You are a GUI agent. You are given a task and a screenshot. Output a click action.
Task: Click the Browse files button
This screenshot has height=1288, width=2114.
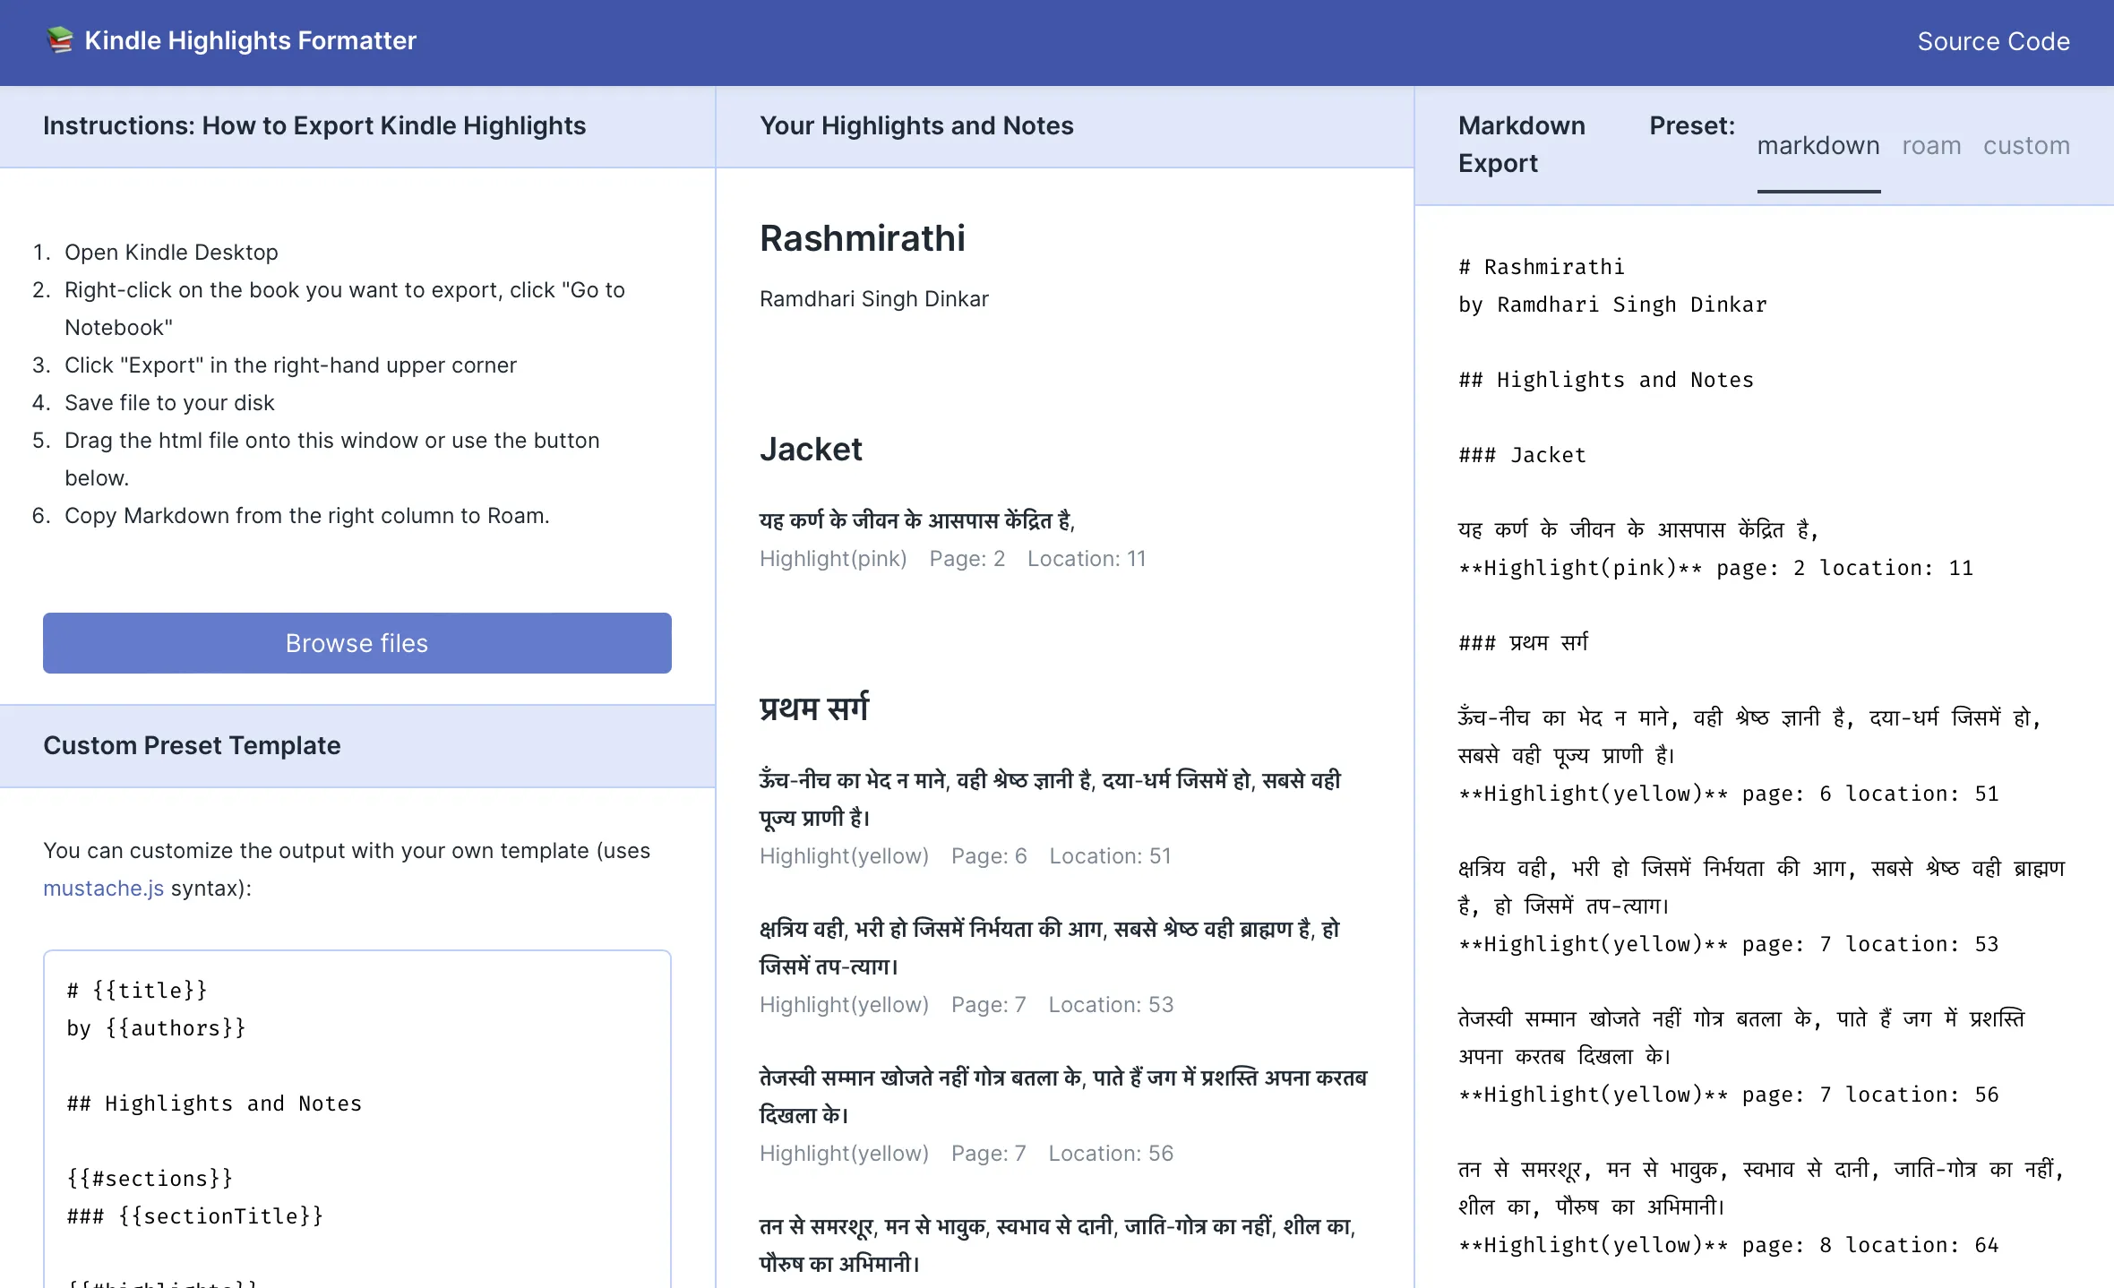click(x=357, y=641)
